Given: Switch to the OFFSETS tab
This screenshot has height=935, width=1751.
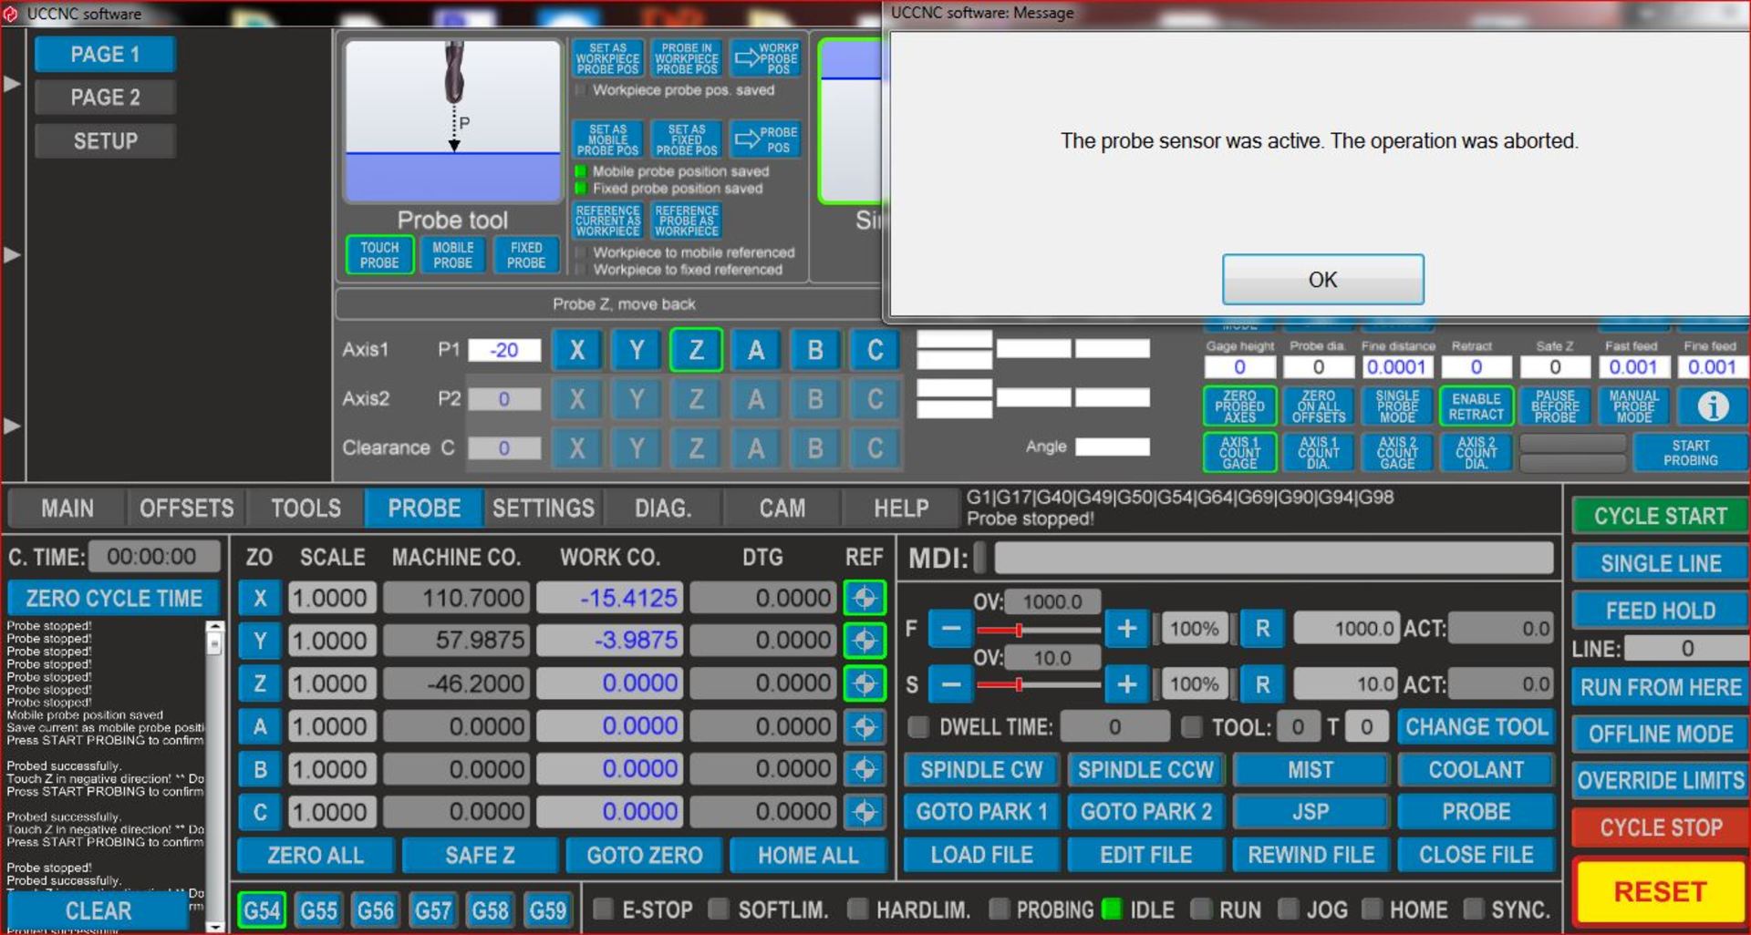Looking at the screenshot, I should pos(187,509).
